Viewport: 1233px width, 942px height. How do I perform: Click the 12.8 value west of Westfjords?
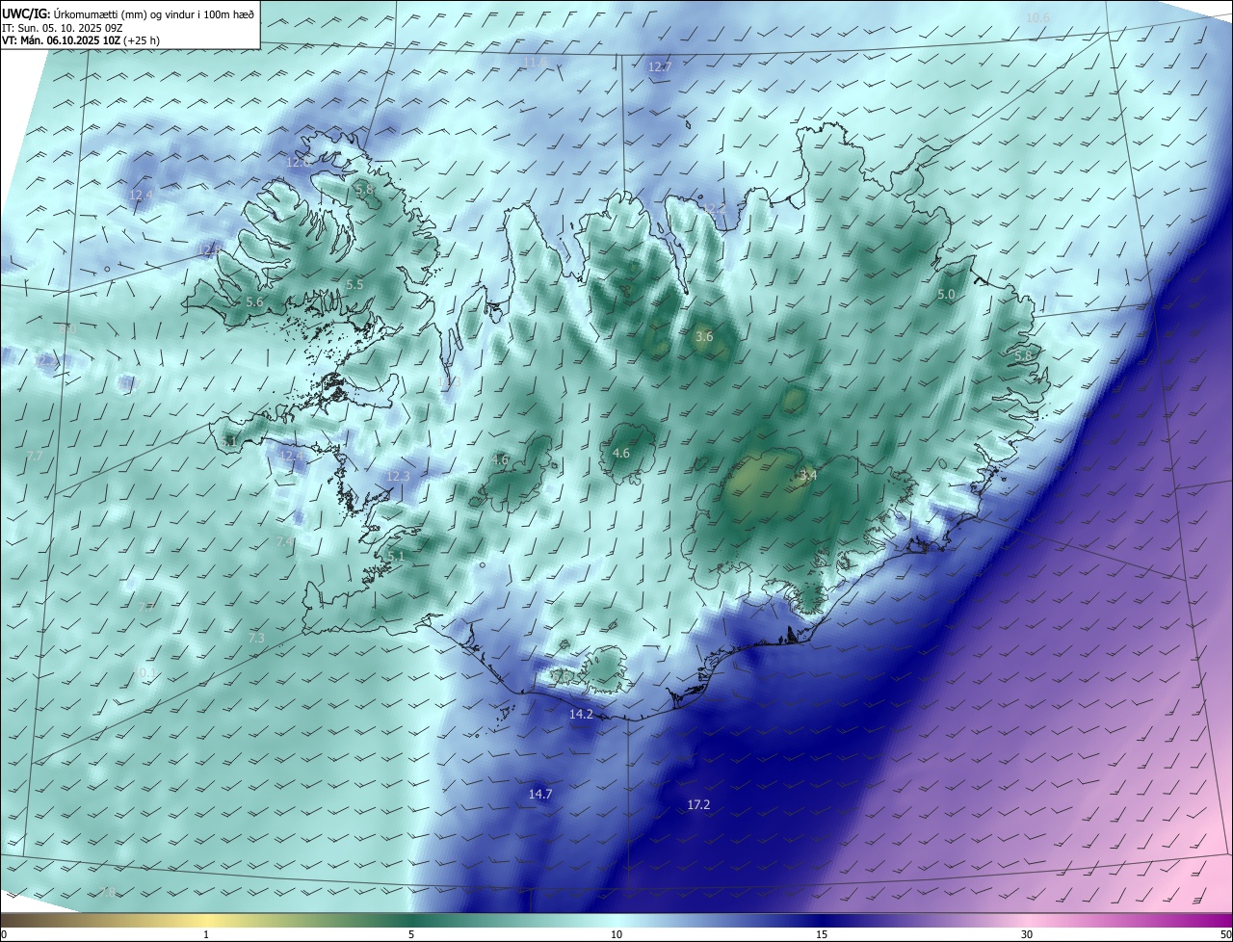(209, 250)
